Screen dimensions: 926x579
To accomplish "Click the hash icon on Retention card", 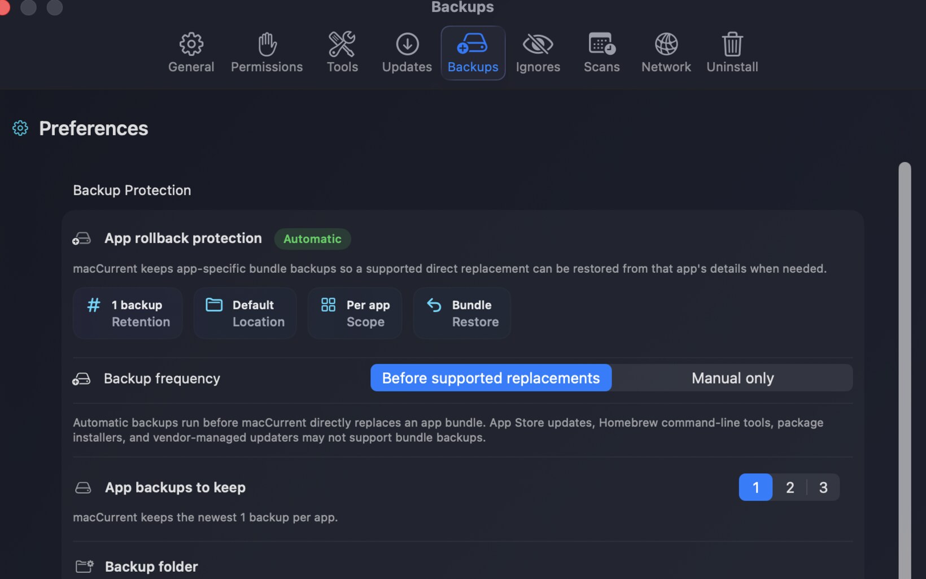I will coord(94,305).
